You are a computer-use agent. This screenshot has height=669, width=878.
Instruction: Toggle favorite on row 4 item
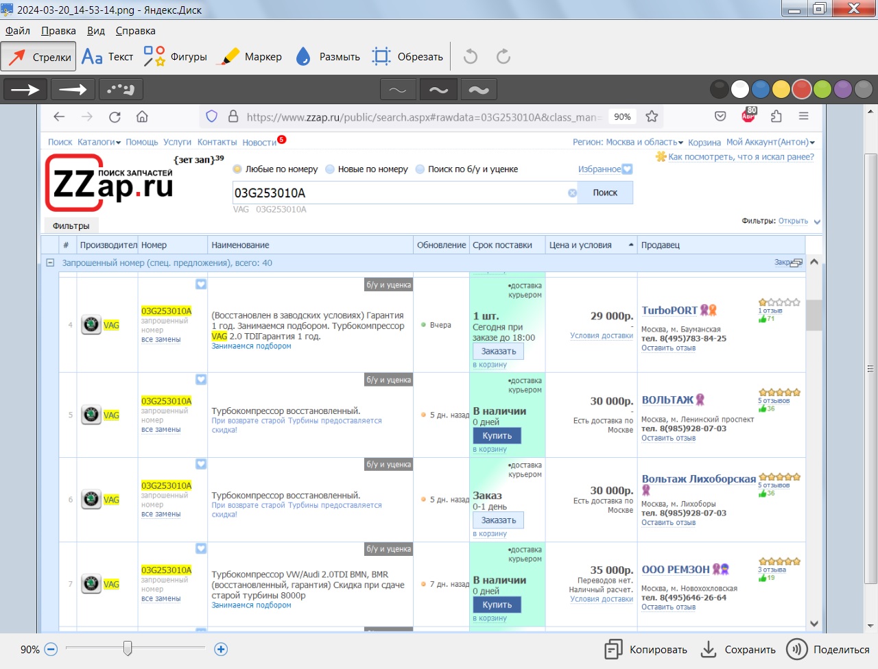click(201, 284)
